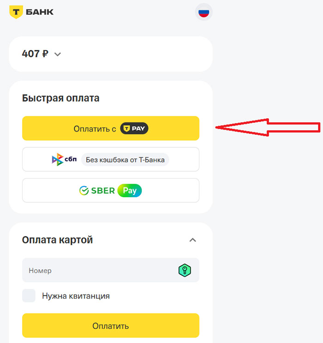
Task: Click the green Sber checkmark logo
Action: [x=84, y=191]
